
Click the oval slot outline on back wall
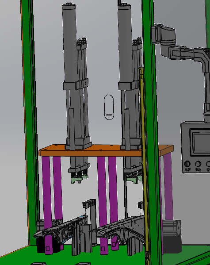[x=109, y=108]
